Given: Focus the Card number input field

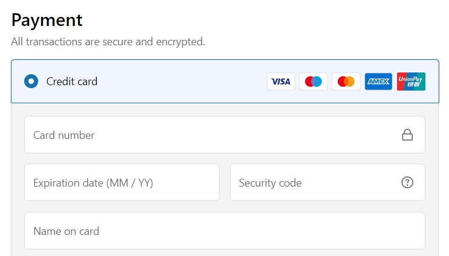Looking at the screenshot, I should tap(224, 135).
